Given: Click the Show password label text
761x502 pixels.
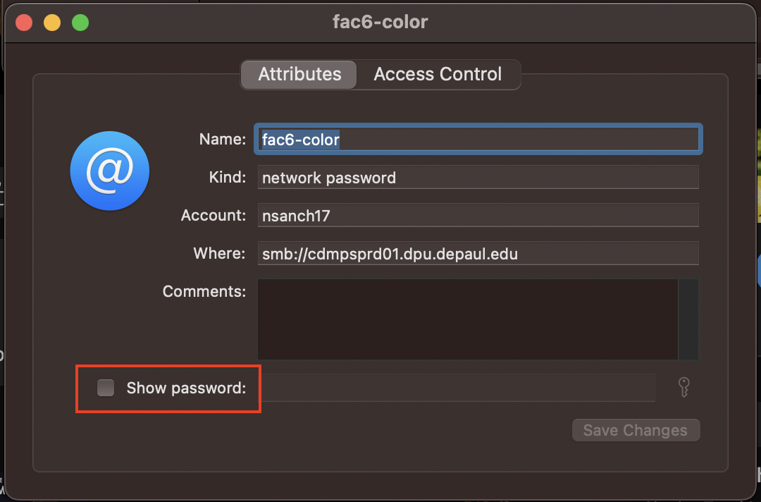Looking at the screenshot, I should point(186,388).
